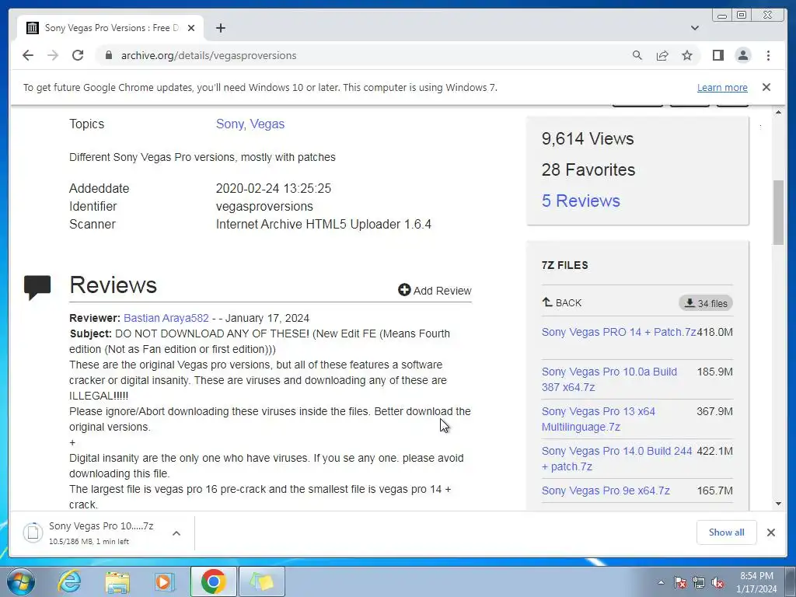Open the Learn more link about Chrome updates

pos(722,87)
